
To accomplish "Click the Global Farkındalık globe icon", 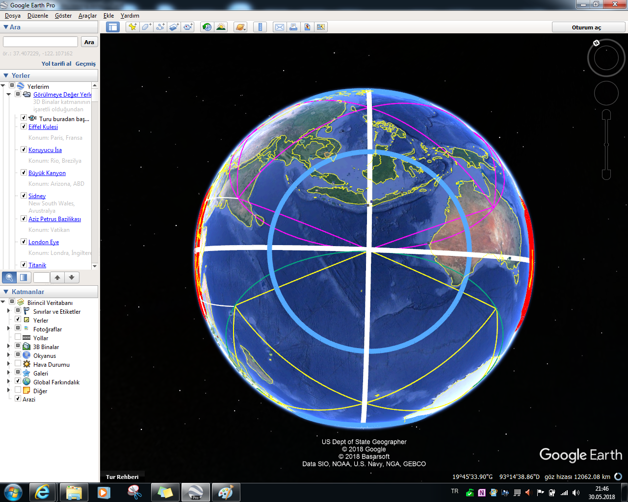I will tap(26, 382).
